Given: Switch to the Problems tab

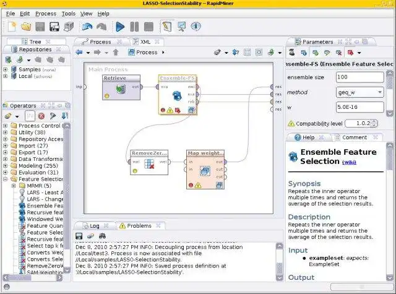Looking at the screenshot, I should point(139,225).
